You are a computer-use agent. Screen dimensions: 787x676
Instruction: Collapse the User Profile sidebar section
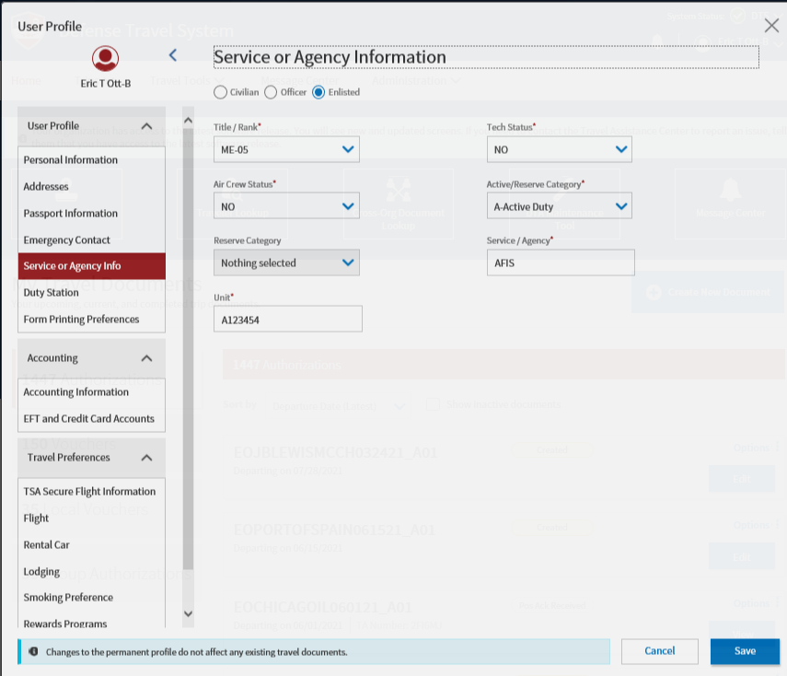146,126
